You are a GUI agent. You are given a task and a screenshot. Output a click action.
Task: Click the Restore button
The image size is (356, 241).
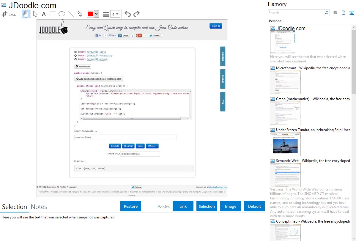click(x=131, y=206)
